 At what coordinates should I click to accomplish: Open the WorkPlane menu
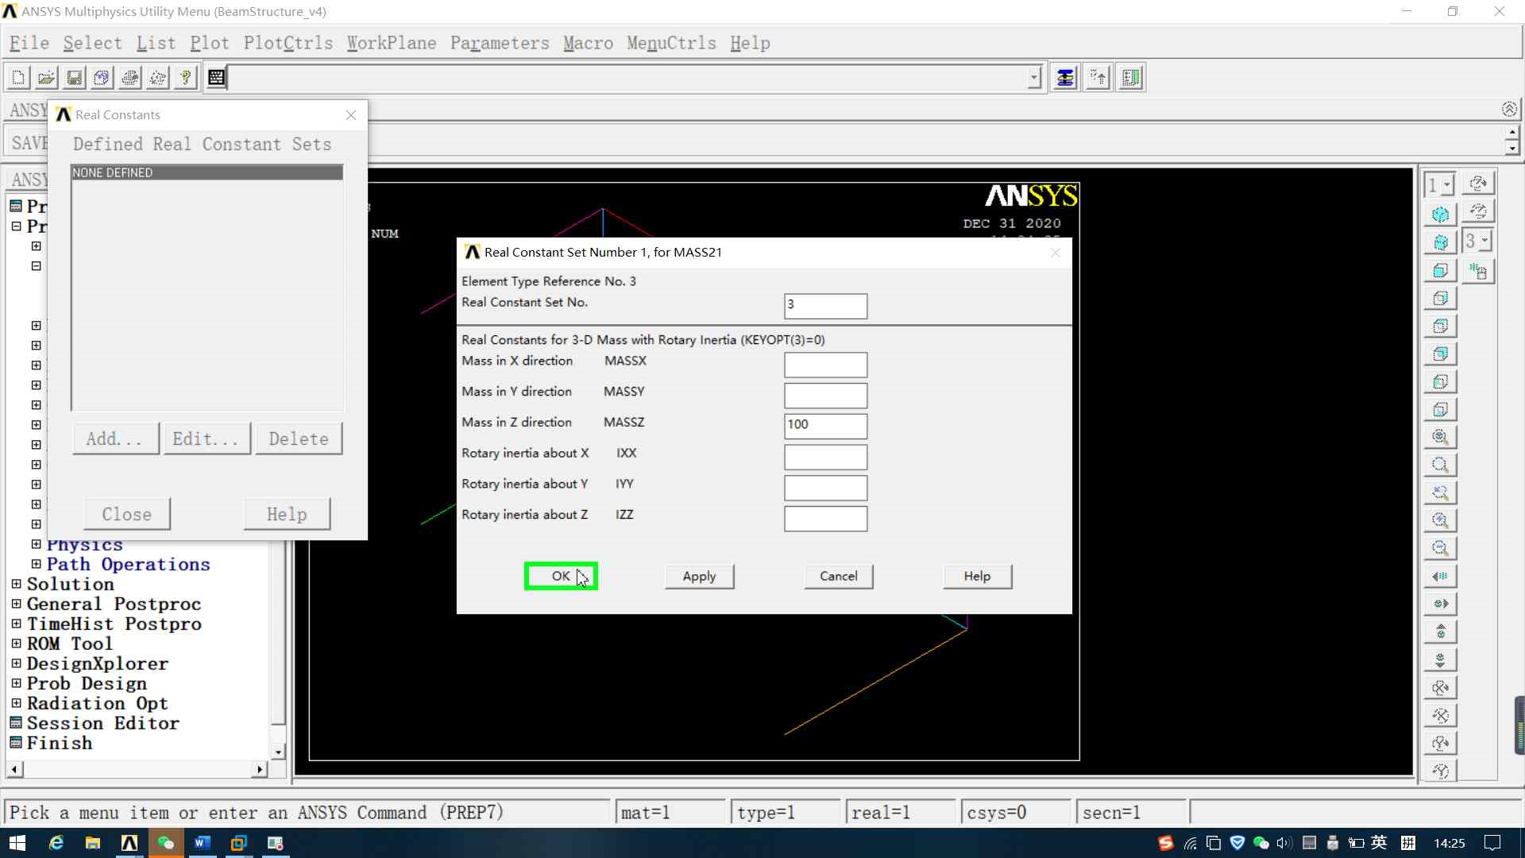(391, 43)
